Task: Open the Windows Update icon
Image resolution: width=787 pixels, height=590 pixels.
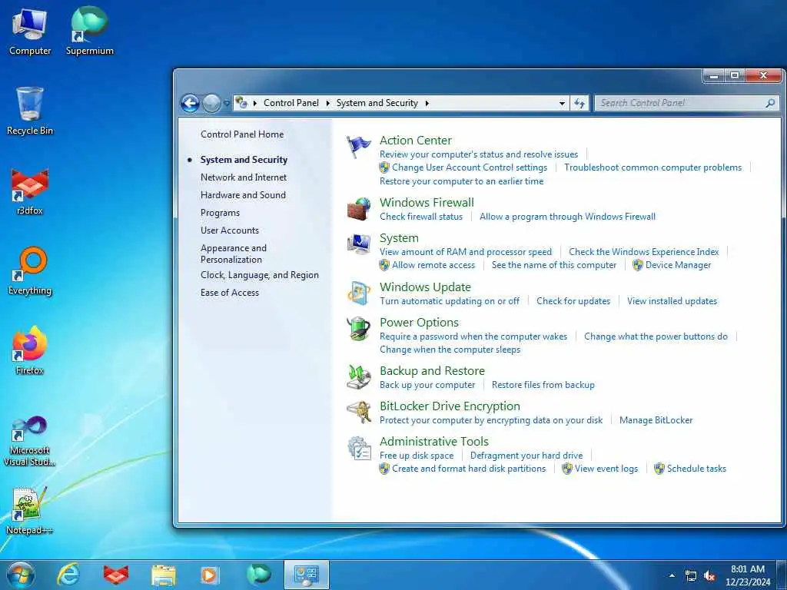Action: pyautogui.click(x=358, y=293)
